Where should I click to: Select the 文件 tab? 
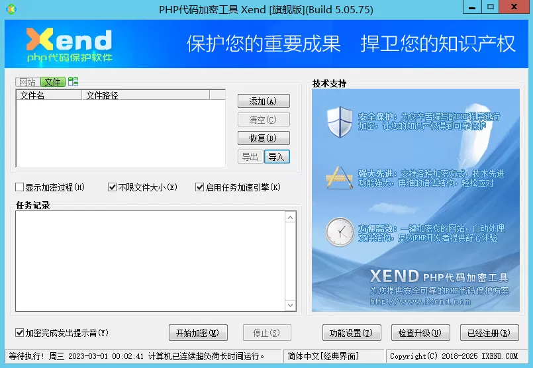click(53, 82)
